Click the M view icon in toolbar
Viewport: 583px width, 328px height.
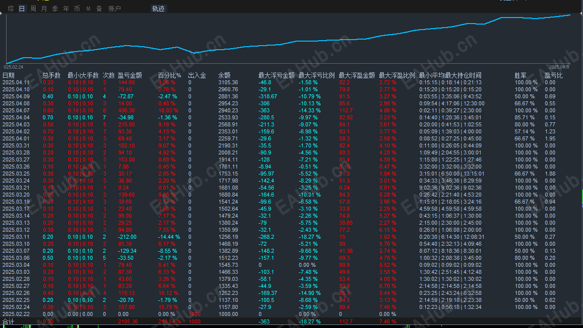pos(87,9)
